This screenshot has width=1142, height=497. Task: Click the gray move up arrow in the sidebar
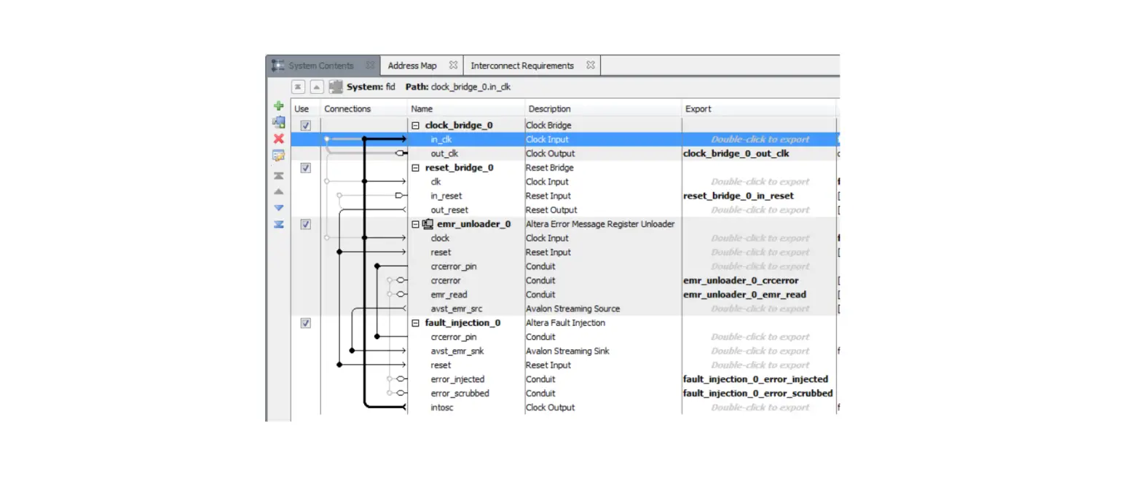tap(278, 192)
